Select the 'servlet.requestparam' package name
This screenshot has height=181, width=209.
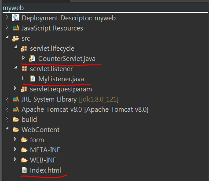click(61, 89)
